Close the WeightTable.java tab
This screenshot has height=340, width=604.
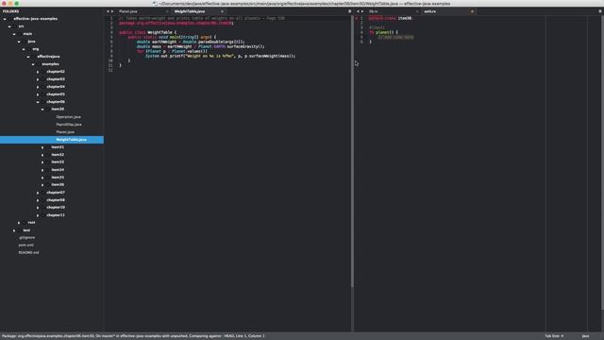223,11
